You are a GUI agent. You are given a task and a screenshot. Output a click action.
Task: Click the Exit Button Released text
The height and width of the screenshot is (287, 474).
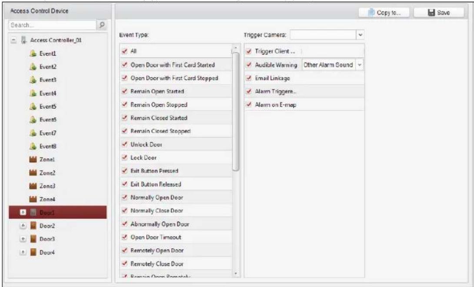point(156,184)
